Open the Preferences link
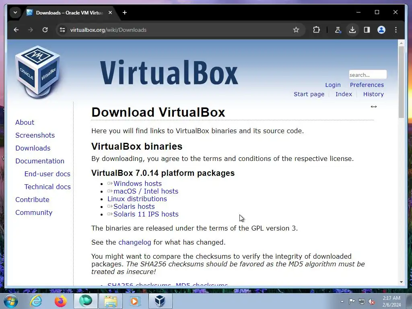The image size is (412, 309). [367, 85]
